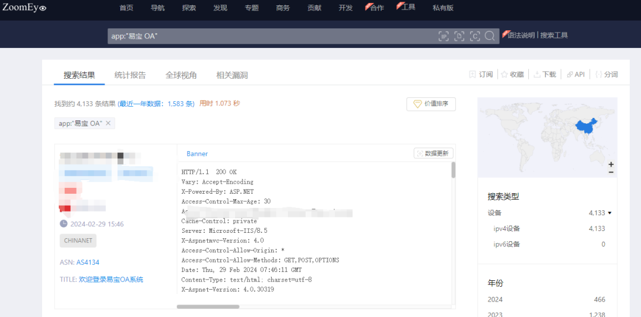Click the 数据更新 button
641x317 pixels.
click(x=433, y=153)
